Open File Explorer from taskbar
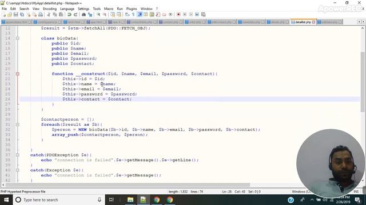 pyautogui.click(x=130, y=200)
